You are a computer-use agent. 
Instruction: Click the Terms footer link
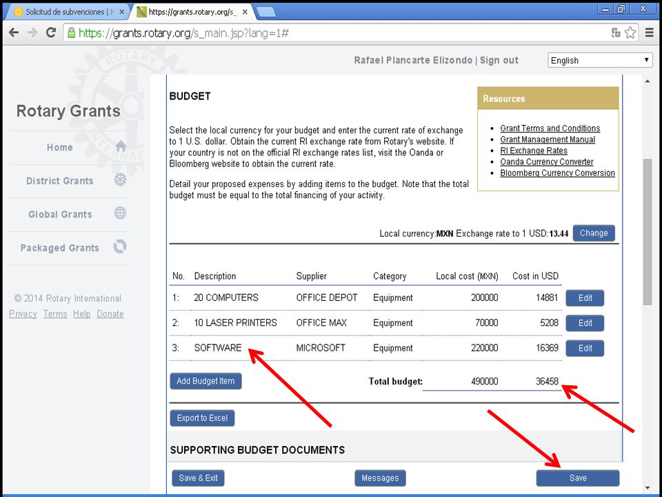coord(55,314)
